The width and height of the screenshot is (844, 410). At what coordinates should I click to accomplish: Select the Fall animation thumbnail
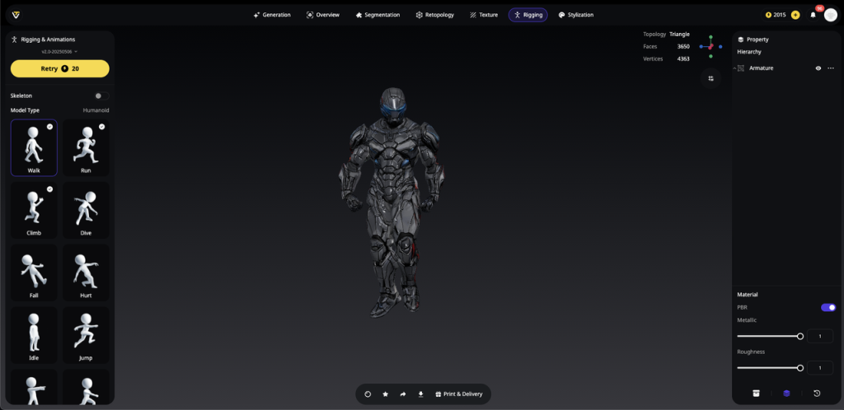(34, 273)
